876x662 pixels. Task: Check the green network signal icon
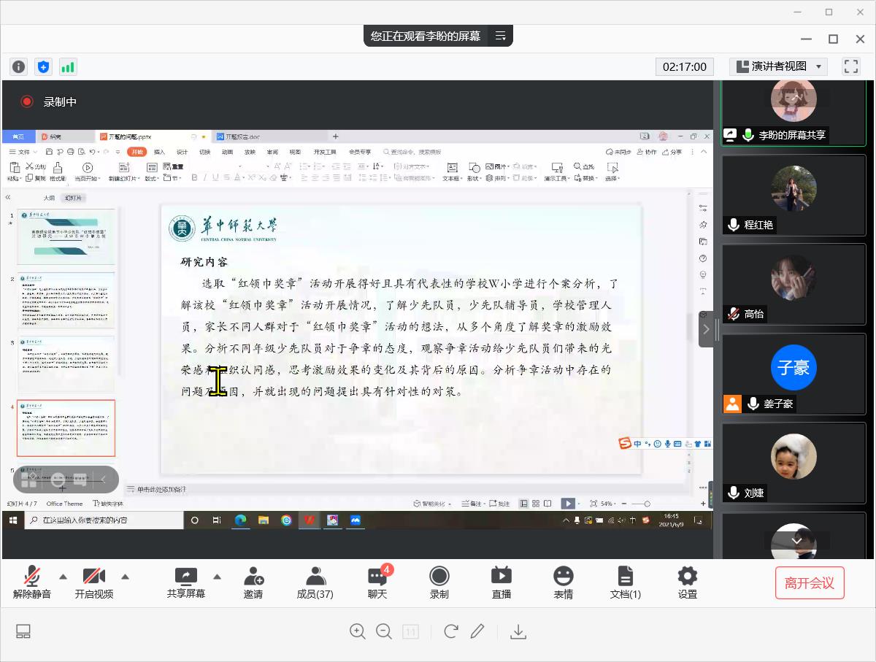click(x=68, y=66)
